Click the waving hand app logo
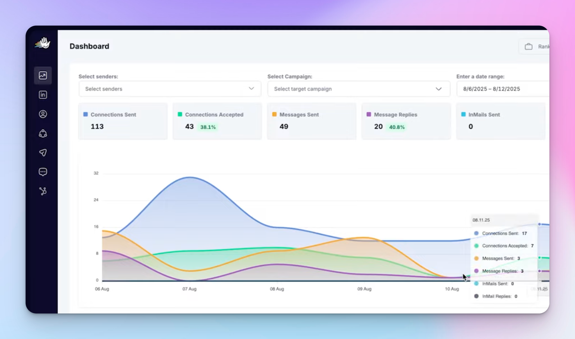This screenshot has height=339, width=575. tap(42, 43)
